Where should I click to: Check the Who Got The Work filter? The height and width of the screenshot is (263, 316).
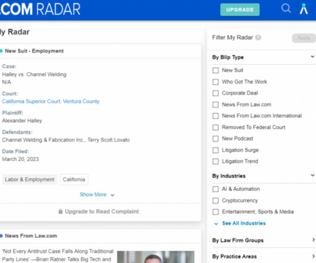[x=215, y=82]
